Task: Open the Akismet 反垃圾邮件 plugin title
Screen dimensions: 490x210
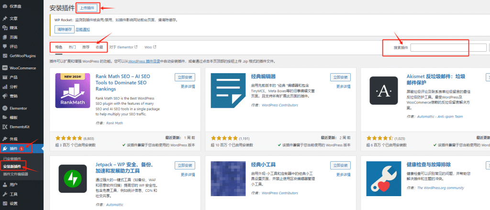Action: 436,80
